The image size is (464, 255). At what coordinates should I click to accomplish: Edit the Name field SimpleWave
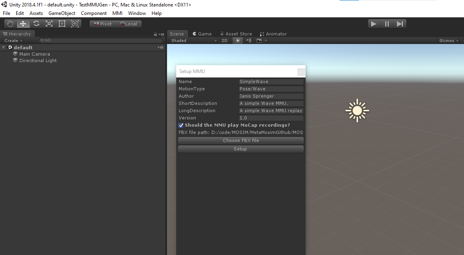click(x=271, y=82)
